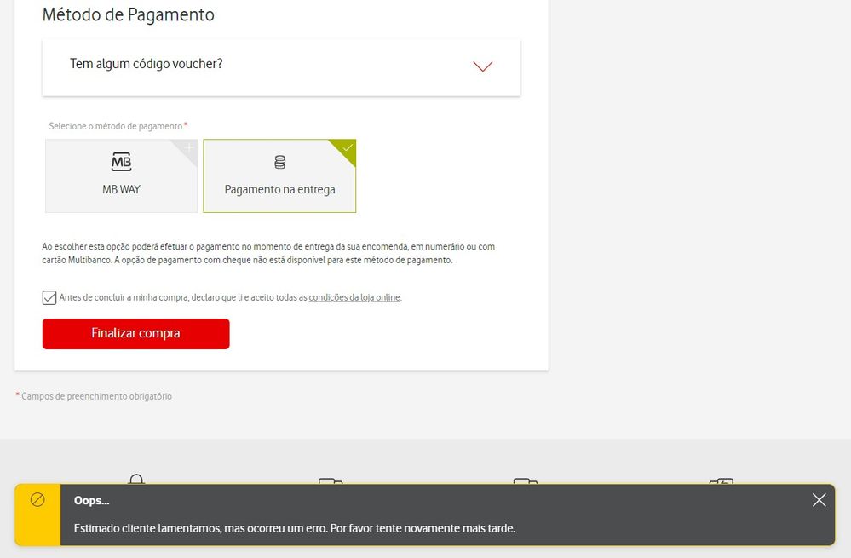851x558 pixels.
Task: Click the green checkmark corner on the selected tile
Action: [347, 148]
